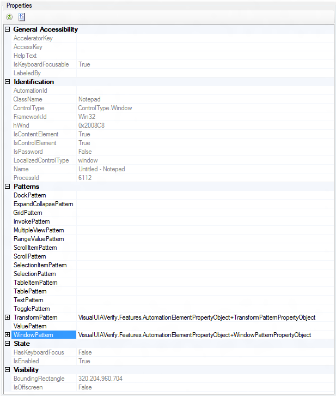336x396 pixels.
Task: Click the Identification heading
Action: point(34,82)
